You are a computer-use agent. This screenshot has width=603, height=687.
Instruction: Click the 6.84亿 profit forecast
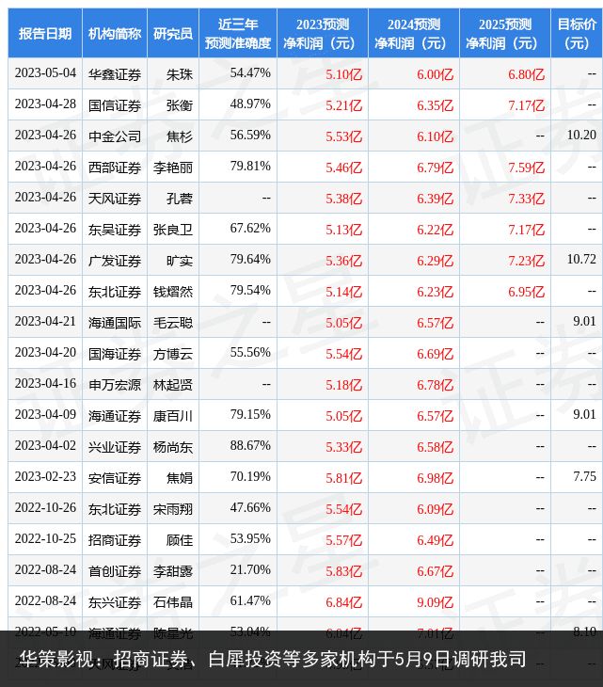(x=343, y=602)
